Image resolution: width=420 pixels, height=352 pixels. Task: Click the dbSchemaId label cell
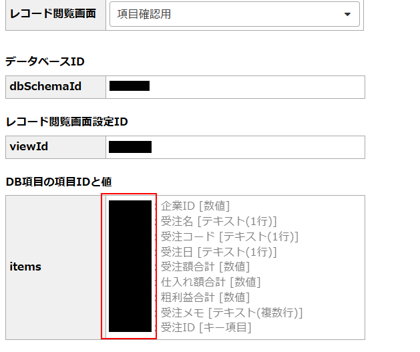point(55,87)
